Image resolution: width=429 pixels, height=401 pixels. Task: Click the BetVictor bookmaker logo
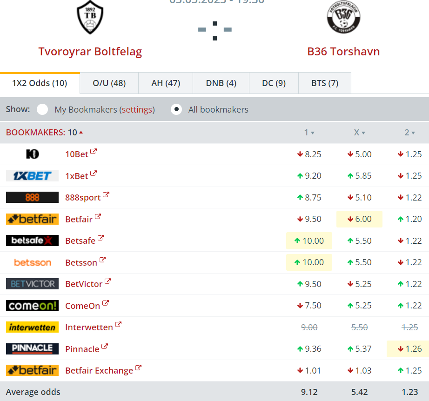tap(32, 284)
